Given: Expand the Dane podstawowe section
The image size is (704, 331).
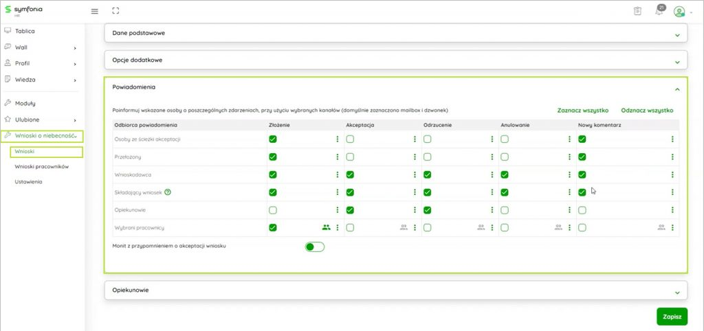Looking at the screenshot, I should [x=395, y=33].
